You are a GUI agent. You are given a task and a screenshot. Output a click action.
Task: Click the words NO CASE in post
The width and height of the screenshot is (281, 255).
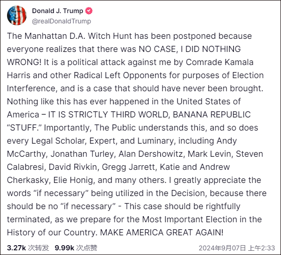coord(150,49)
